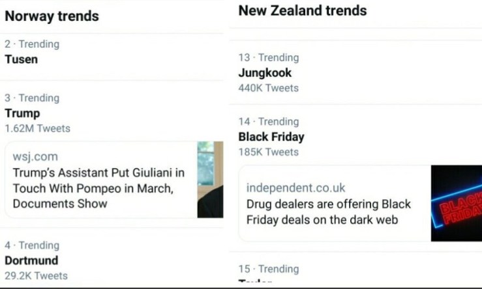Click the New Zealand trends heading
The height and width of the screenshot is (289, 482).
(x=302, y=10)
